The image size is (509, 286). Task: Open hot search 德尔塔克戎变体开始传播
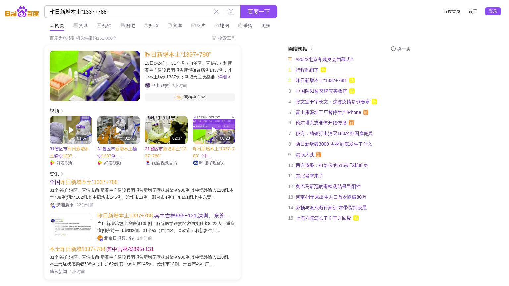(321, 123)
